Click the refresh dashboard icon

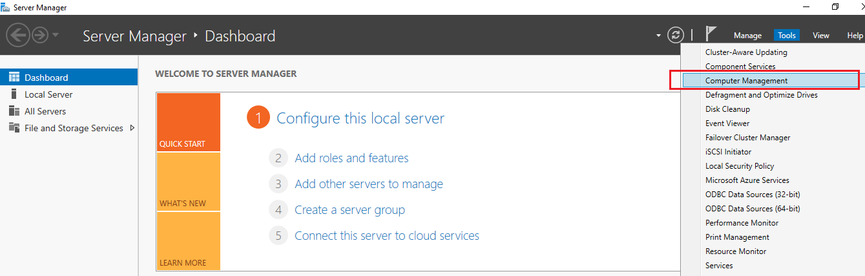(x=675, y=35)
